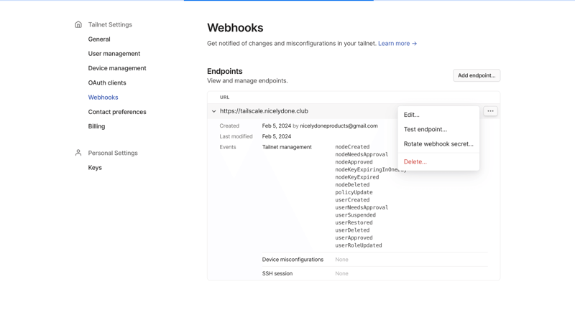575x317 pixels.
Task: Click the nodeApproved event name
Action: click(x=354, y=162)
